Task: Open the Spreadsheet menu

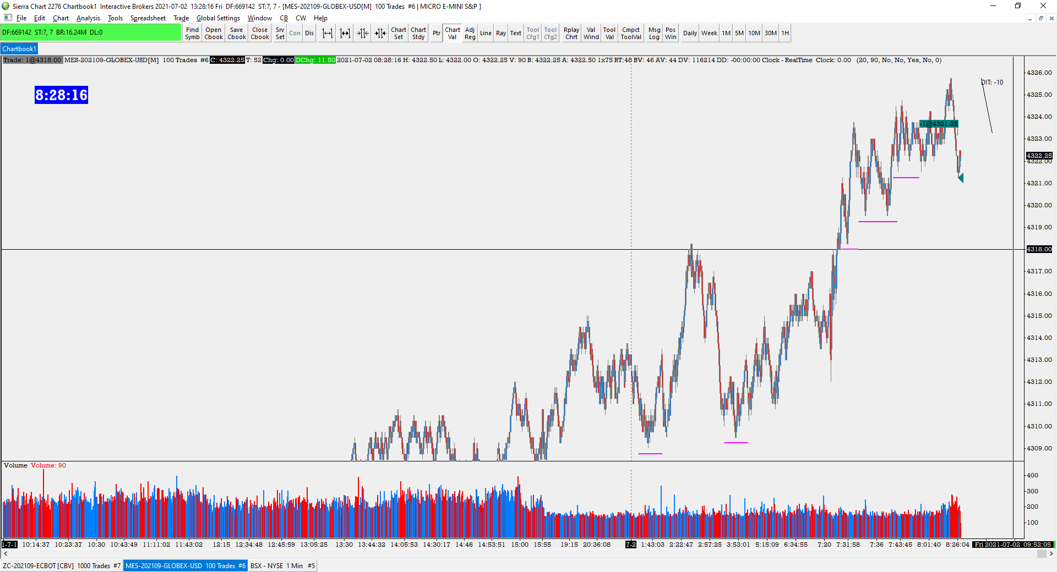Action: 148,18
